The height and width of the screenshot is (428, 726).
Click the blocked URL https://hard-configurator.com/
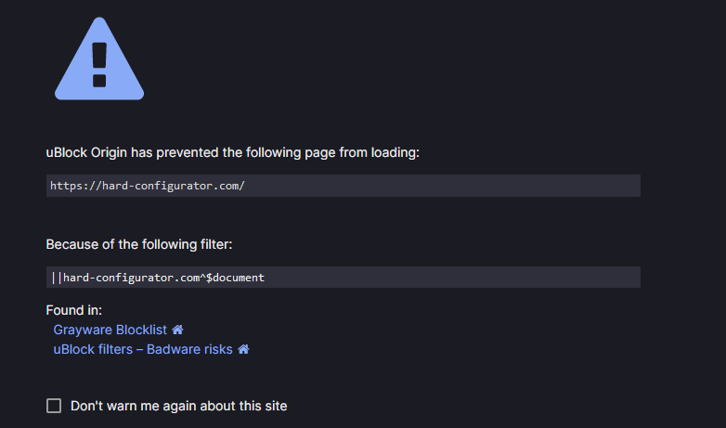tap(147, 186)
